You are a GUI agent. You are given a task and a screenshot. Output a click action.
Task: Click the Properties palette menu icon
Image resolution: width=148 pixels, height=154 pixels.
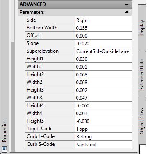pyautogui.click(x=5, y=149)
